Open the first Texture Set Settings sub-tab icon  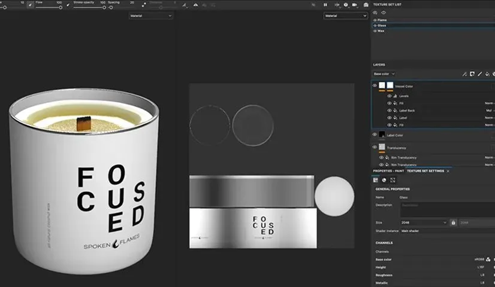(375, 180)
